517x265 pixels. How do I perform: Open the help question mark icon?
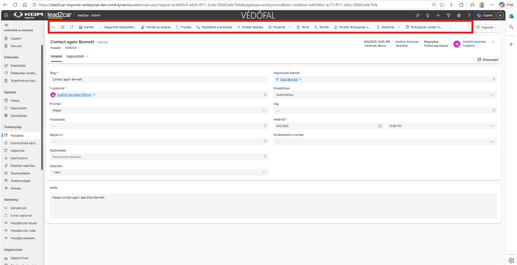[x=469, y=15]
